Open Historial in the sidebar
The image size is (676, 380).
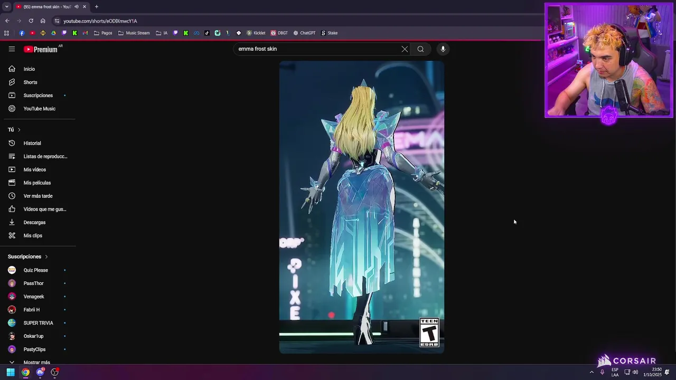tap(37, 143)
